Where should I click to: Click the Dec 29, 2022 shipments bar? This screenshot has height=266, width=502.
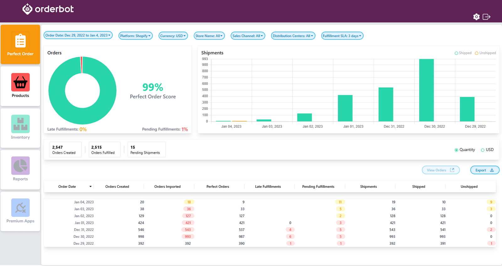pos(467,109)
